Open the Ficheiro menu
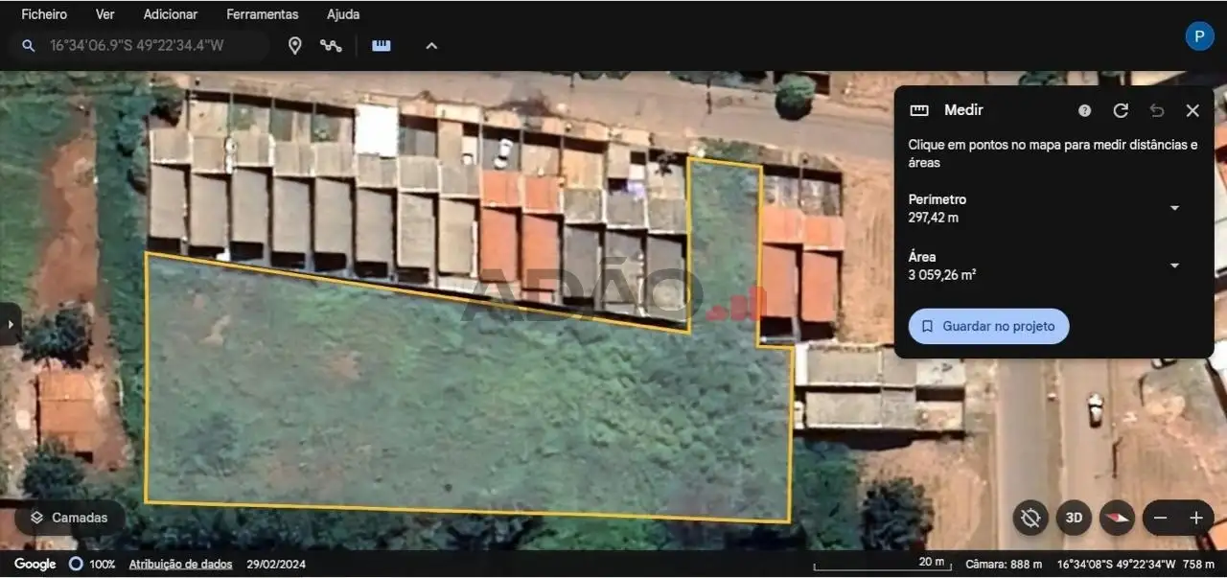This screenshot has width=1227, height=578. [44, 14]
